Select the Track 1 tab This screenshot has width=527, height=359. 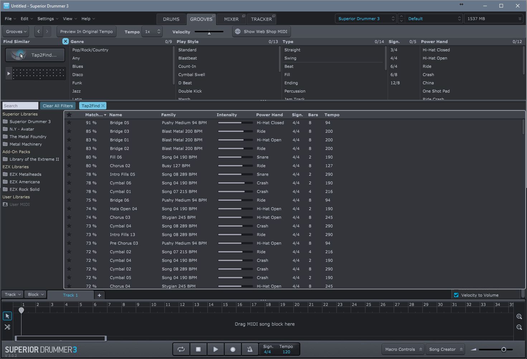[x=70, y=295]
